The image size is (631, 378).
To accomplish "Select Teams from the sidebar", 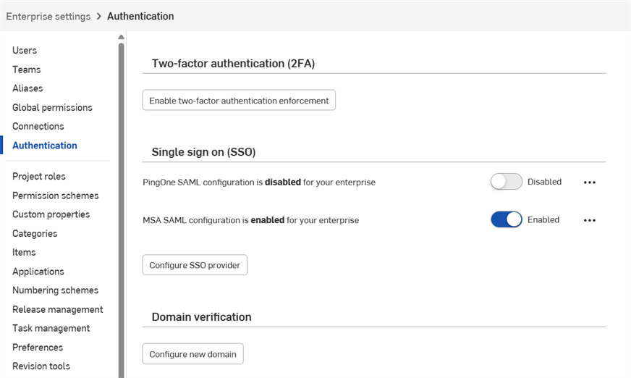I will click(x=27, y=70).
